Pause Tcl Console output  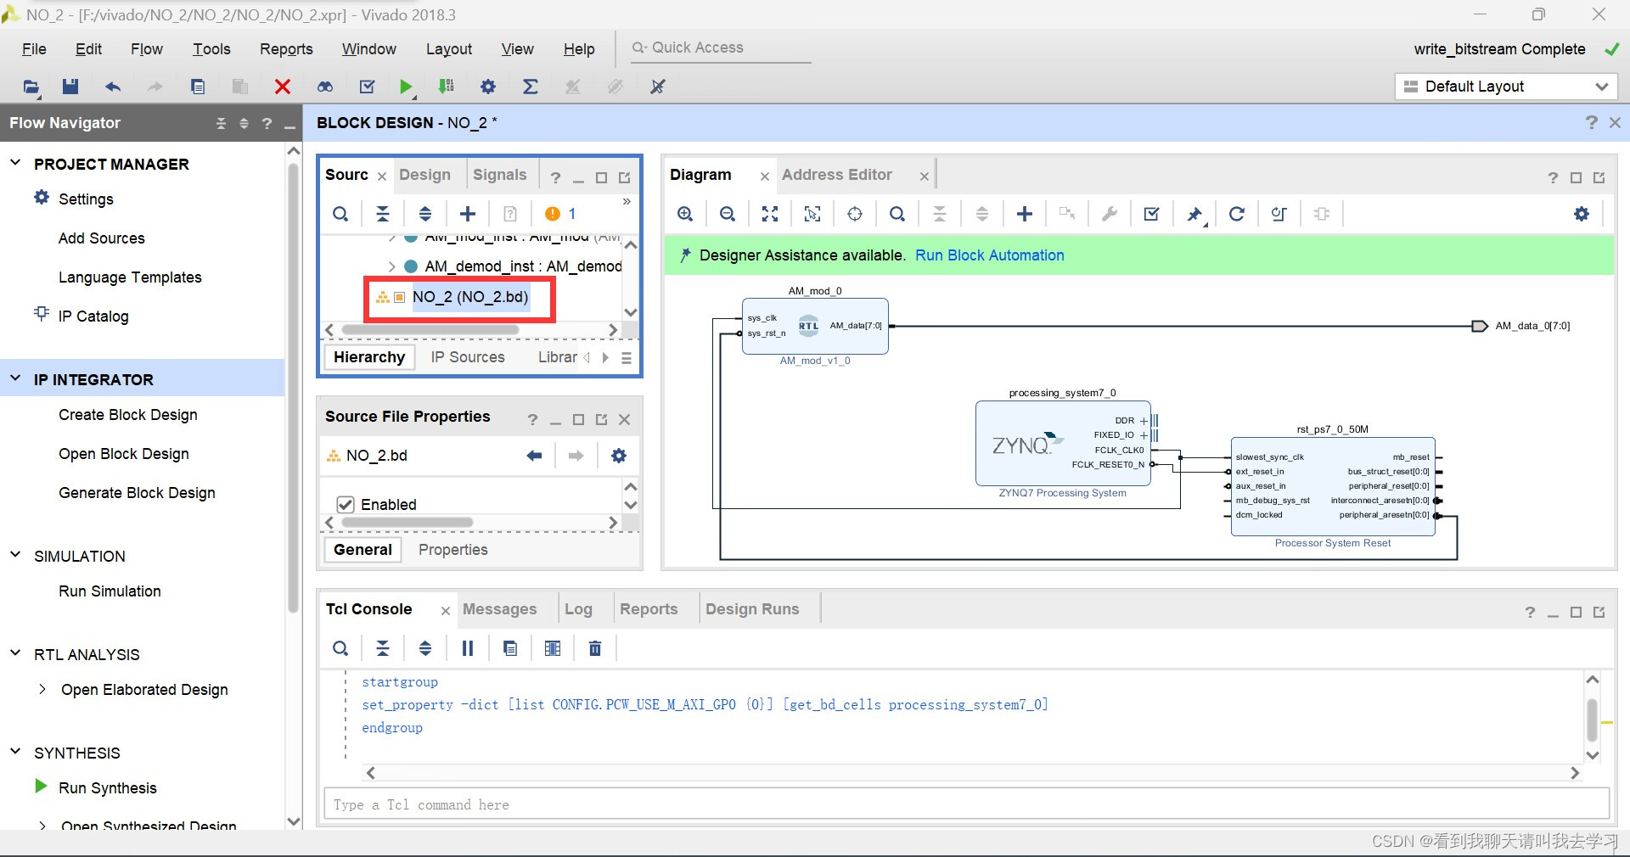point(468,648)
